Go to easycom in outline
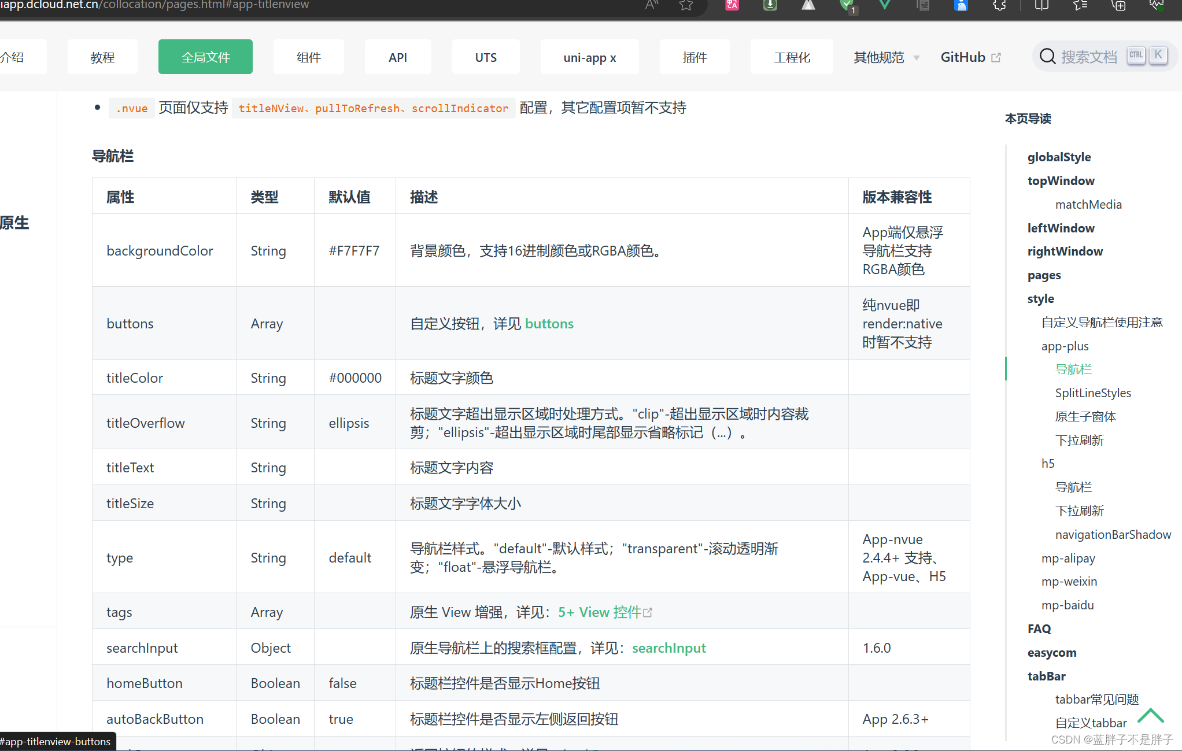The height and width of the screenshot is (751, 1182). click(1052, 652)
